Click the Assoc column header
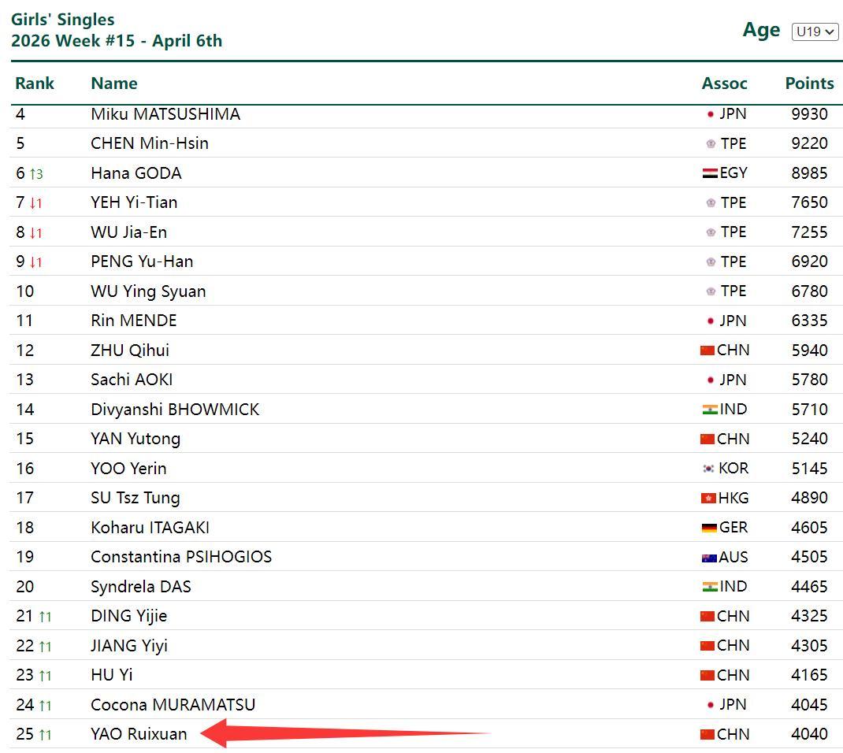The width and height of the screenshot is (843, 753). click(724, 83)
